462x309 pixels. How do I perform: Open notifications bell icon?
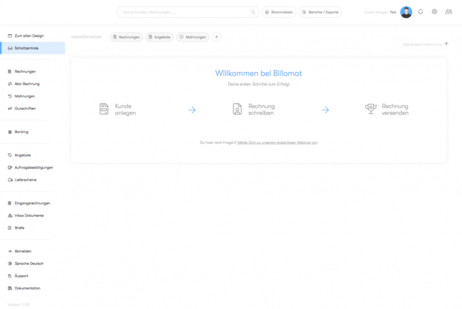(x=421, y=12)
